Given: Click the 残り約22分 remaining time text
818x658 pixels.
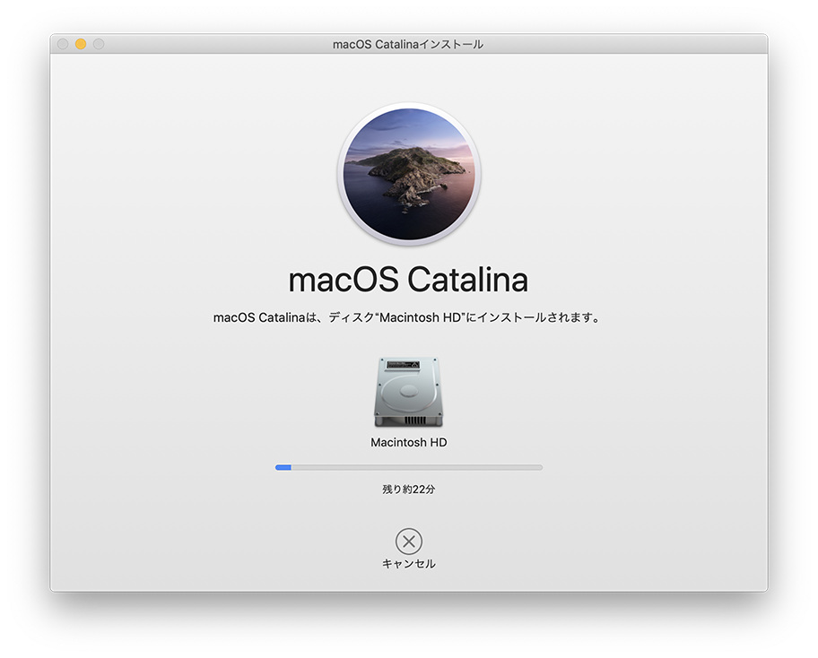Looking at the screenshot, I should (408, 489).
